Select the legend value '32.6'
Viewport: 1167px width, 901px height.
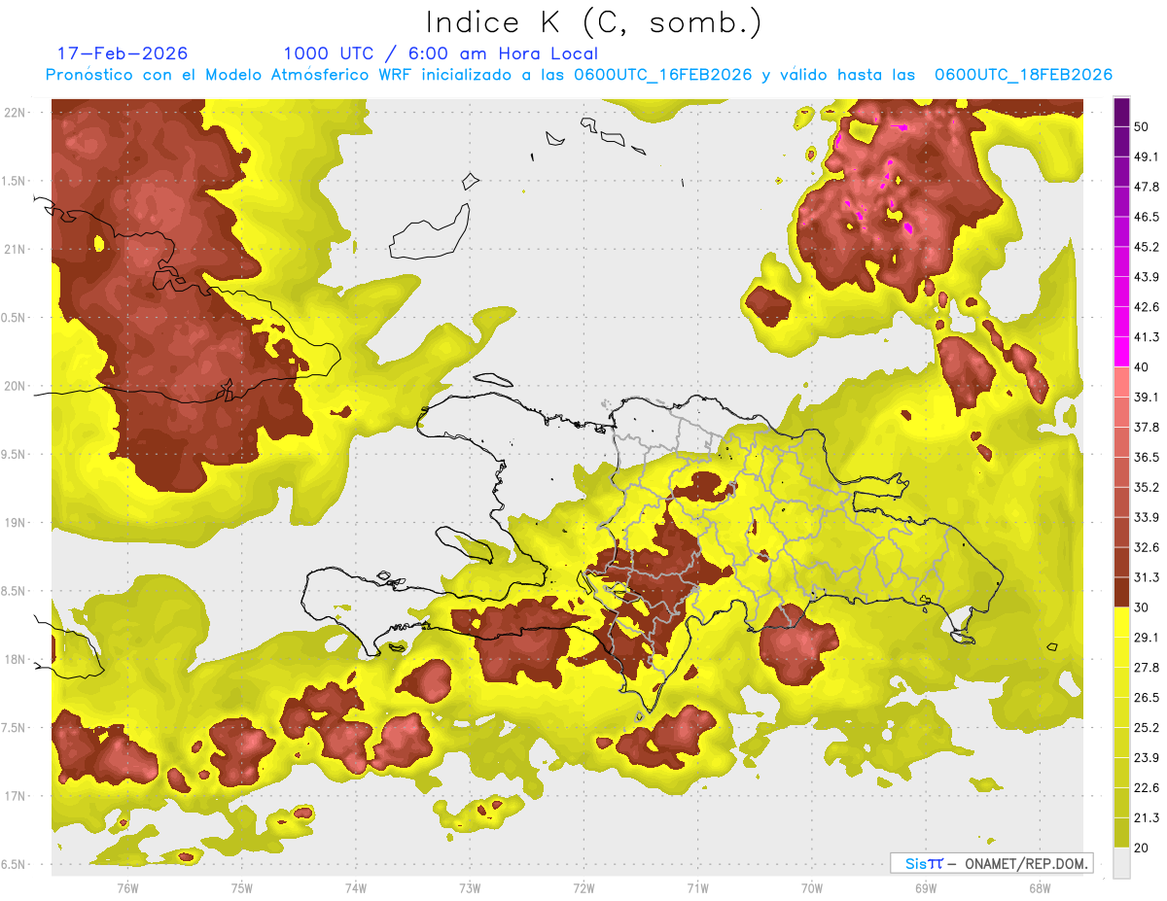click(1147, 547)
